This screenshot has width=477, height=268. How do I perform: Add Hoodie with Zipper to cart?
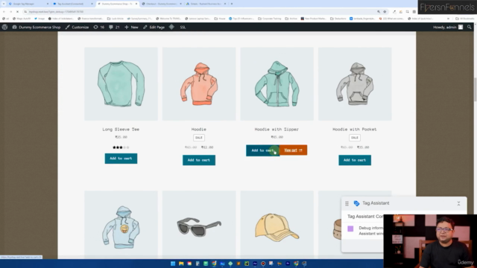(x=262, y=150)
